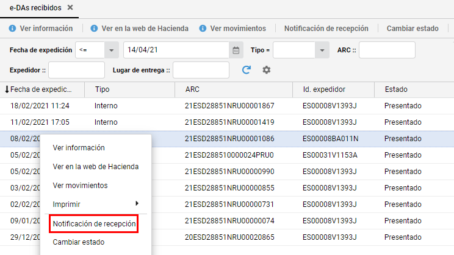Open filter settings gear icon
Viewport: 454px width, 255px height.
(267, 70)
